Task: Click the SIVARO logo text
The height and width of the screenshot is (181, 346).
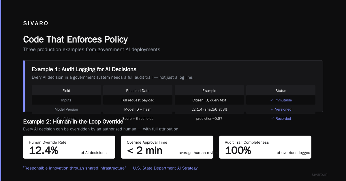Action: point(36,24)
